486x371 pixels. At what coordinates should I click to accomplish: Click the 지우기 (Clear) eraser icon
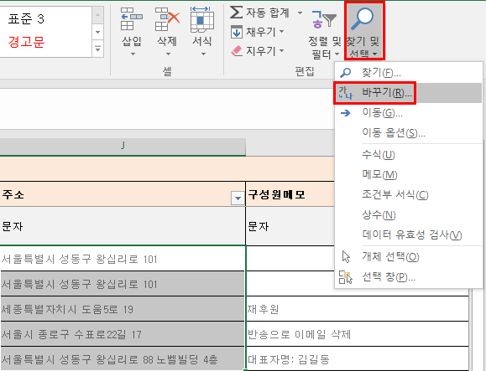(x=237, y=51)
